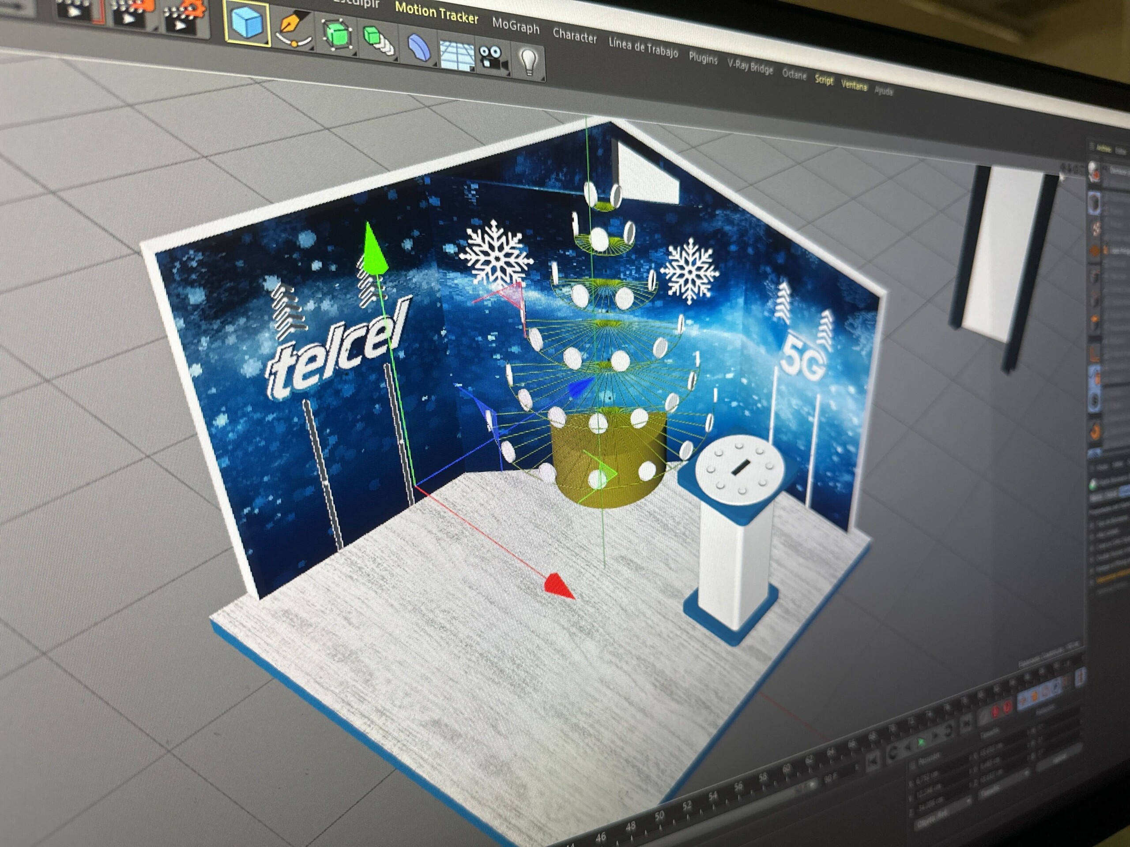Open the Octane menu
Screen dimensions: 1130x847
point(795,74)
